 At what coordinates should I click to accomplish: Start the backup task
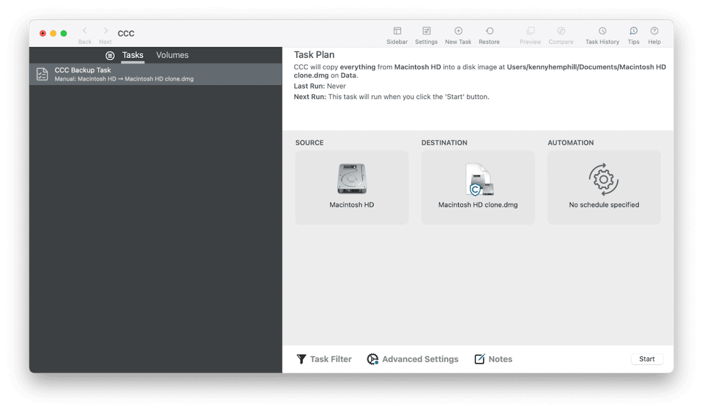tap(647, 359)
